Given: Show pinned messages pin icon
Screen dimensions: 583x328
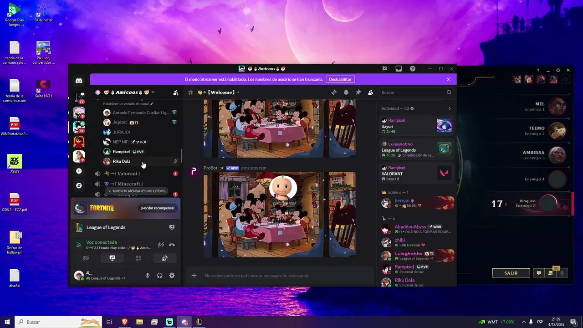Looking at the screenshot, I should 358,92.
